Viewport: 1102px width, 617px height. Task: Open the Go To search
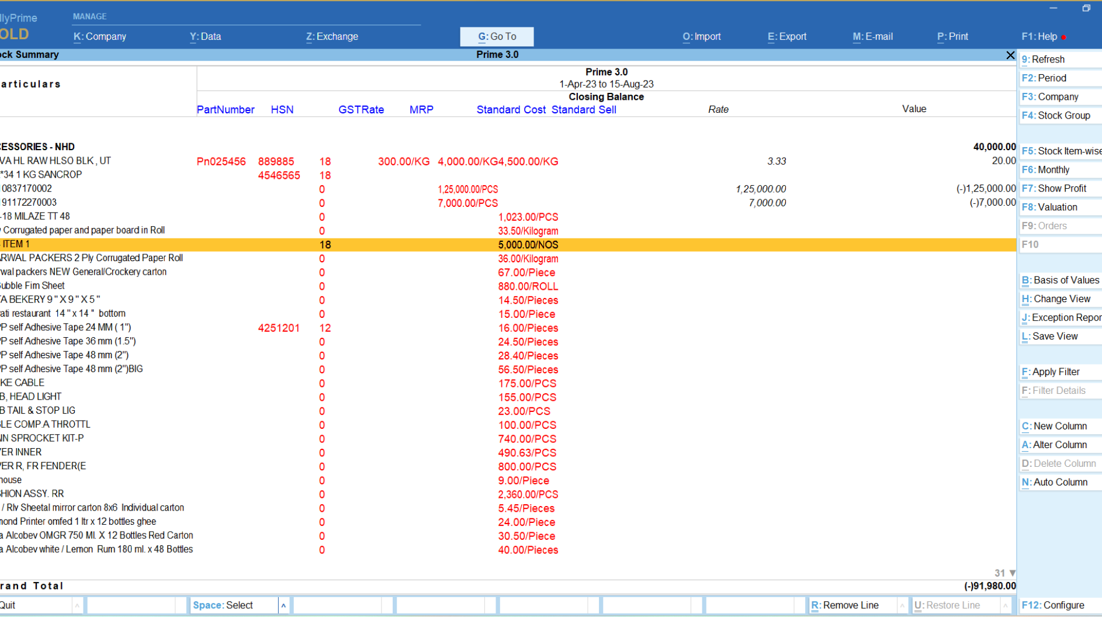(x=497, y=36)
